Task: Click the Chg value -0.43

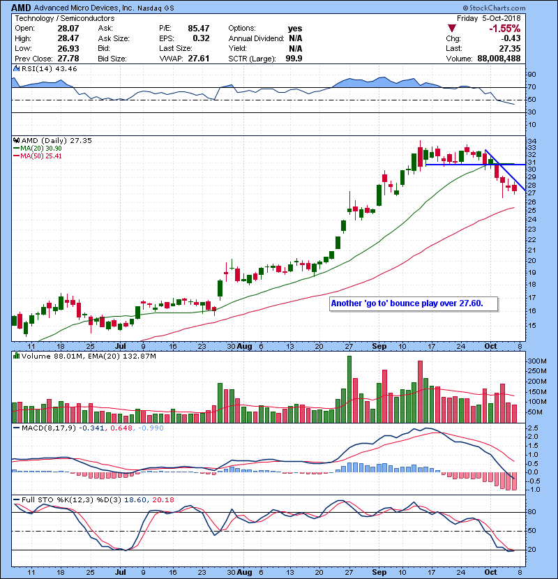Action: 511,38
